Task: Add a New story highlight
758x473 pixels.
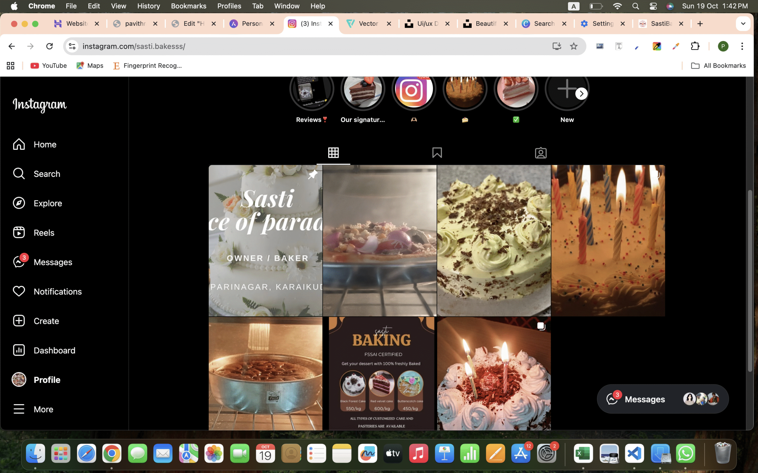Action: click(567, 89)
